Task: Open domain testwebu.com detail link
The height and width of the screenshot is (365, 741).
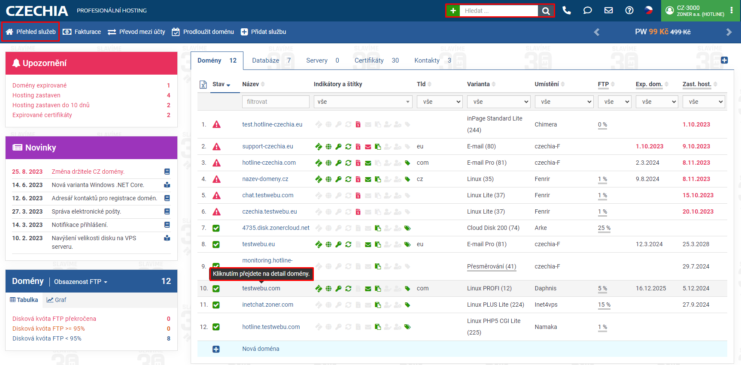Action: pyautogui.click(x=261, y=289)
